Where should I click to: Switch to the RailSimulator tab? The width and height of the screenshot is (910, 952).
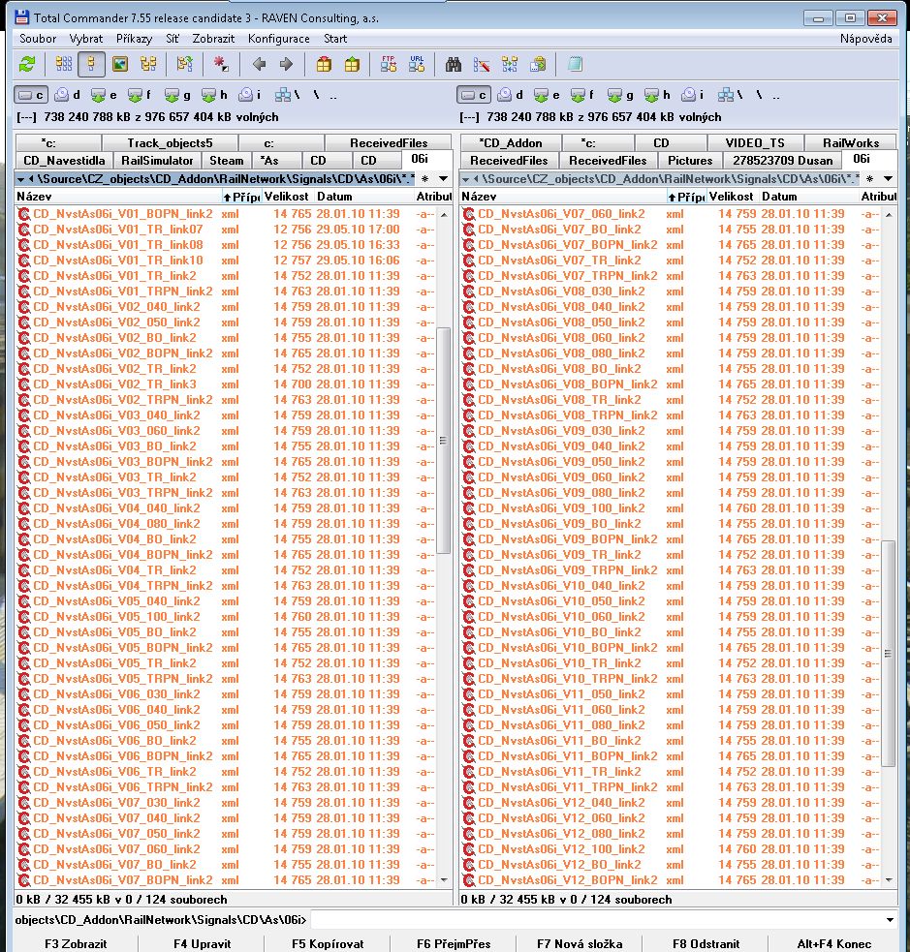click(157, 161)
